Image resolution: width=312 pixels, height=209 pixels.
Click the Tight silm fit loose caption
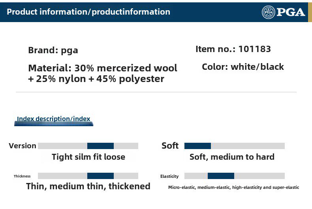click(x=88, y=157)
